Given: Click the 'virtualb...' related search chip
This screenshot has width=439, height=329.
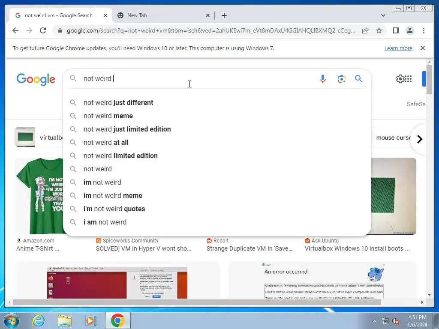Looking at the screenshot, I should (x=39, y=138).
